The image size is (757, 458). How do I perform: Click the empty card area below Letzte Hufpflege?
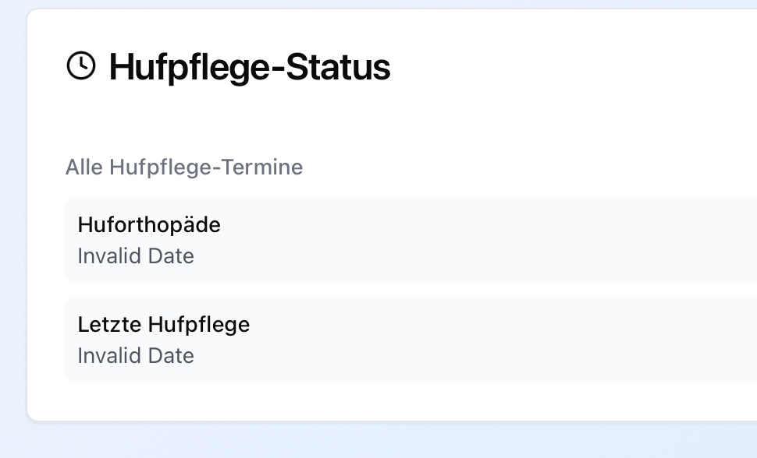pyautogui.click(x=390, y=401)
